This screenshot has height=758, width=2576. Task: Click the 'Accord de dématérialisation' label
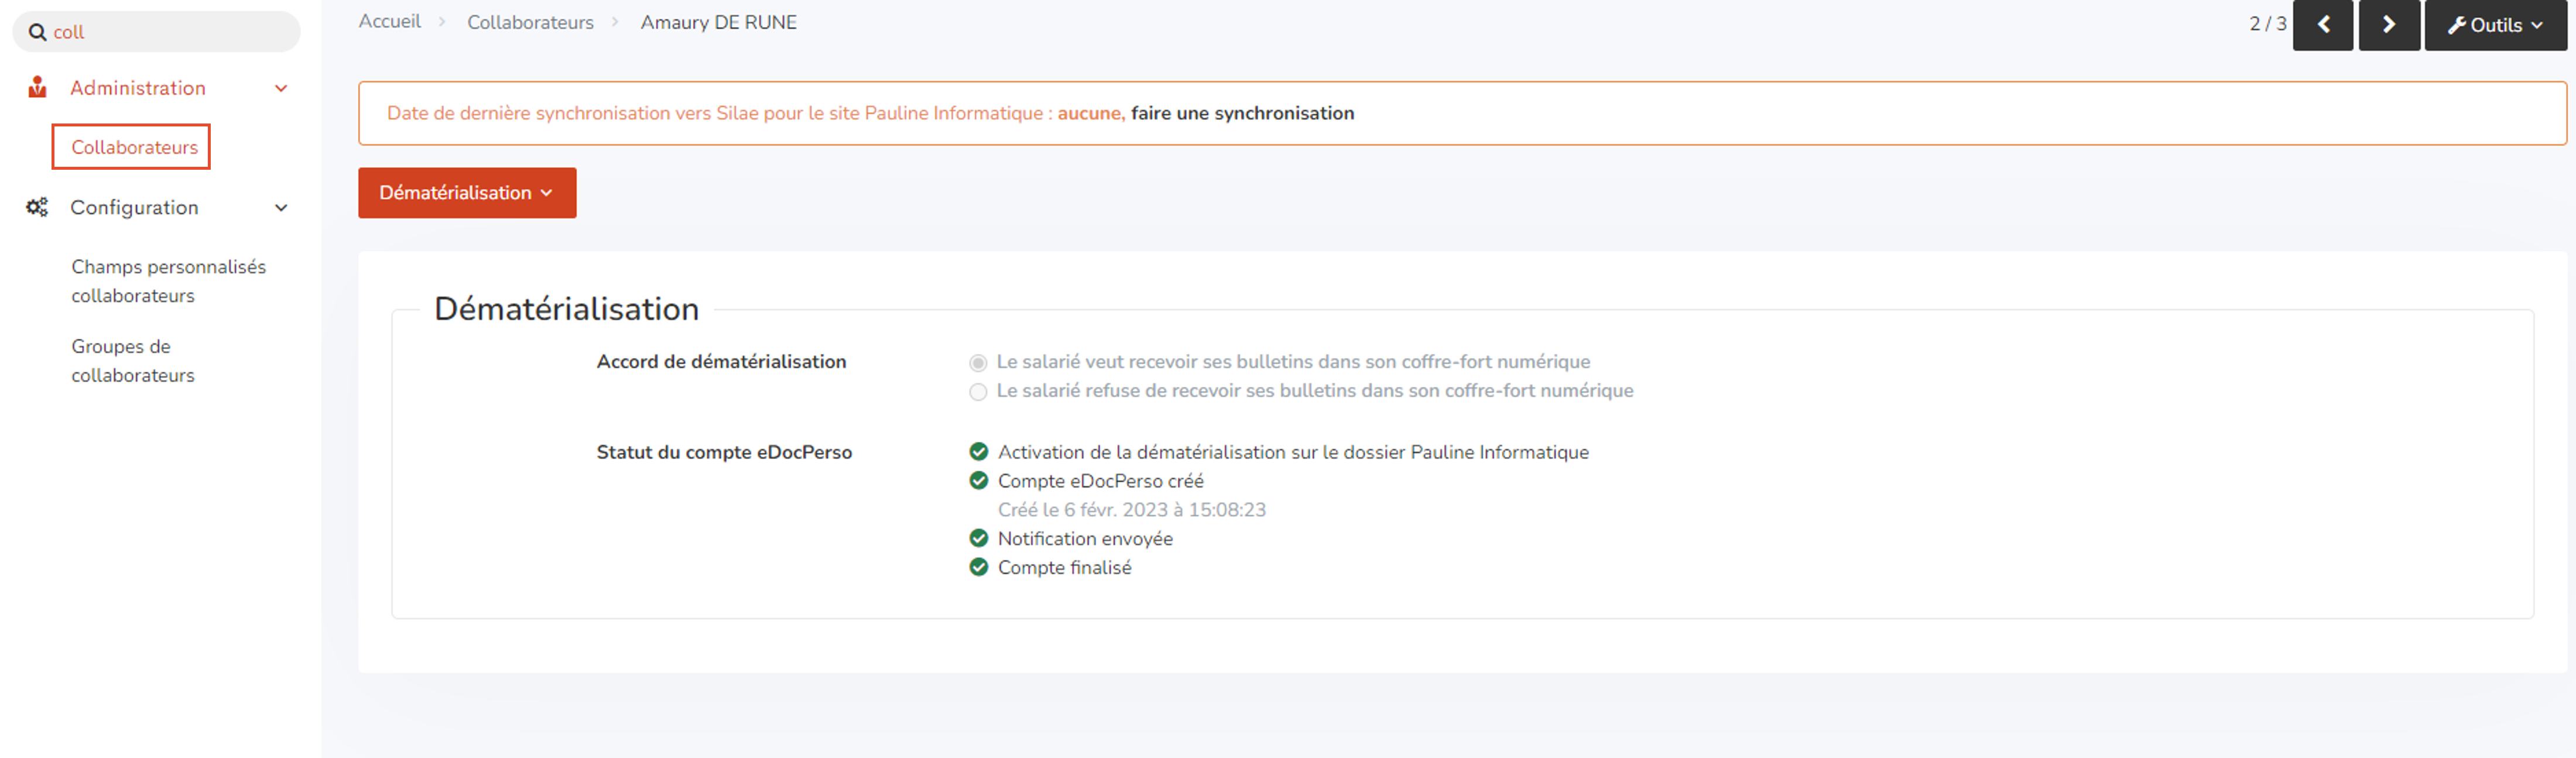coord(721,362)
